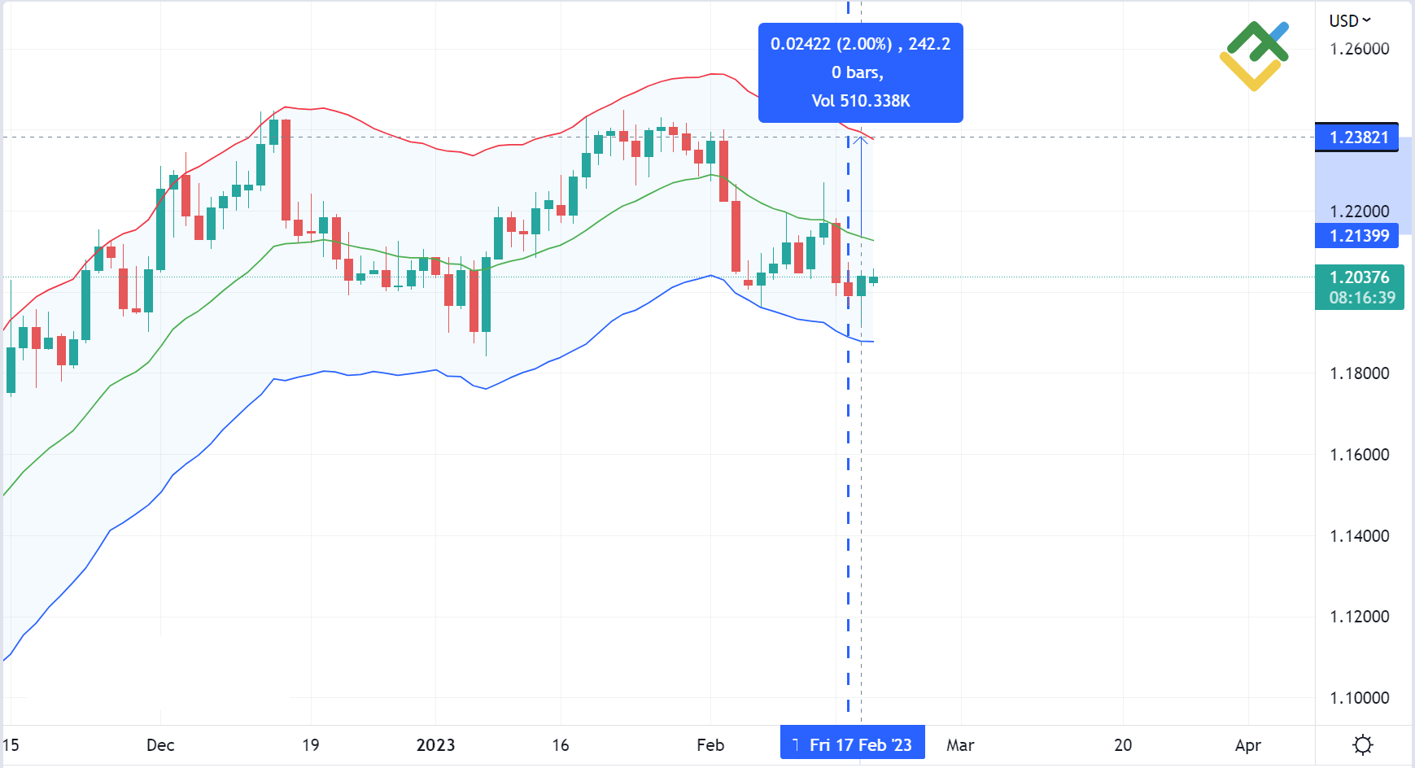
Task: Click the blue measurement arrow tip
Action: [861, 139]
